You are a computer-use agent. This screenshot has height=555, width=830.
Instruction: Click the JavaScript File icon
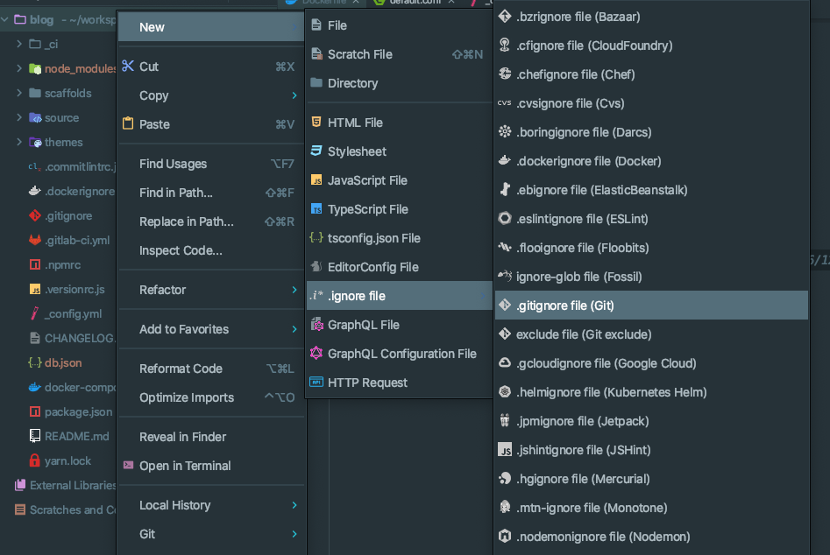316,179
